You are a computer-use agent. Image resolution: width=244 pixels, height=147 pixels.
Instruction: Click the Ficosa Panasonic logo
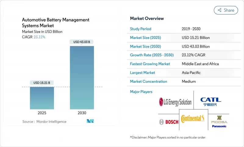tap(219, 121)
